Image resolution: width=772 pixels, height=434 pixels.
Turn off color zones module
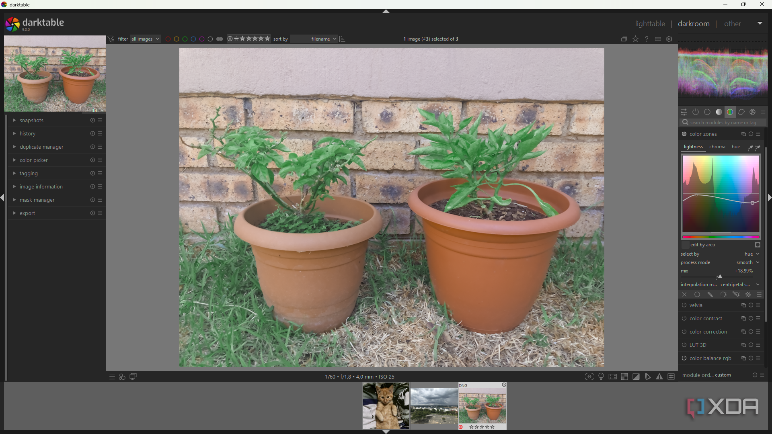(x=684, y=134)
